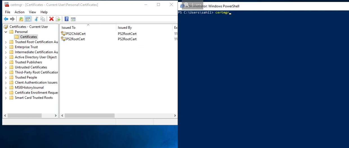Click the PowerShell command prompt line
The height and width of the screenshot is (148, 349).
tap(204, 13)
